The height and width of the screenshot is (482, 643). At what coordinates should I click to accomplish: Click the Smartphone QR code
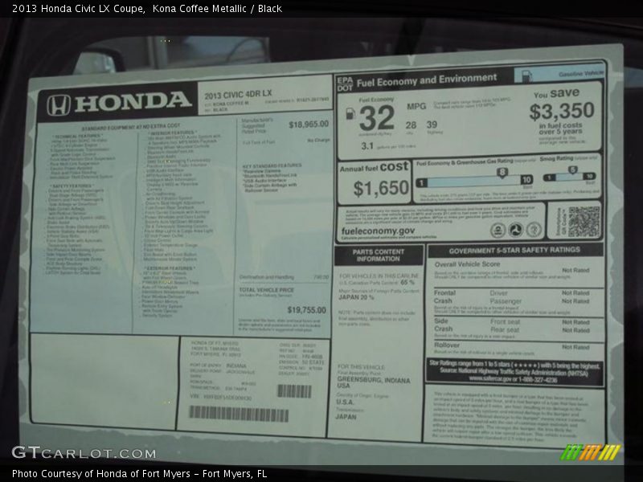click(x=584, y=222)
